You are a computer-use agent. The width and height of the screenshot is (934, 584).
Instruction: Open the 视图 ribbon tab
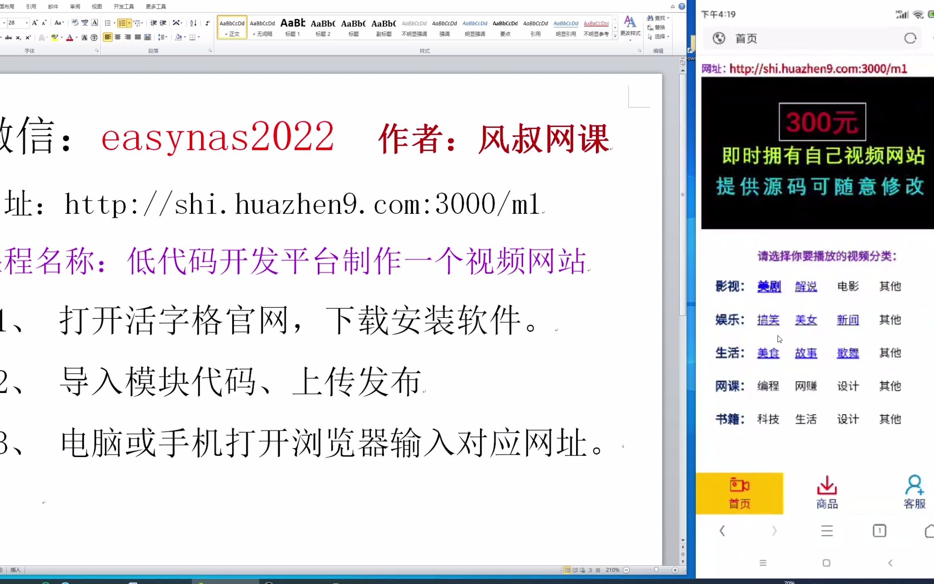point(97,6)
